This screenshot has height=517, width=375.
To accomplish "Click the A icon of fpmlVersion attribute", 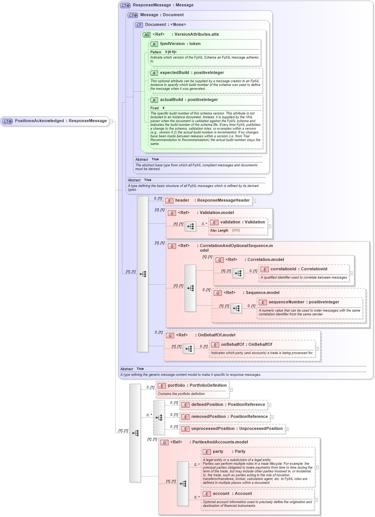I will coord(154,44).
